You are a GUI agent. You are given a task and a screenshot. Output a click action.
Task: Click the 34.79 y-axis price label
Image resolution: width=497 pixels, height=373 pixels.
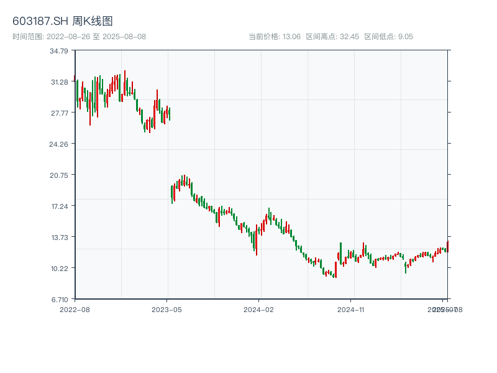[59, 51]
